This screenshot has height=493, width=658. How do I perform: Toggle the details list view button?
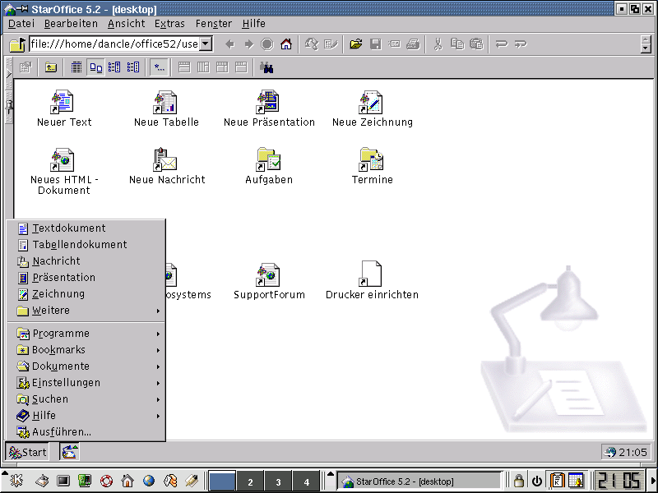[76, 67]
